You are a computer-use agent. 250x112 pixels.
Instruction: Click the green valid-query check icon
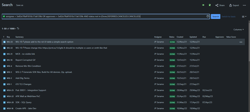click(4, 16)
